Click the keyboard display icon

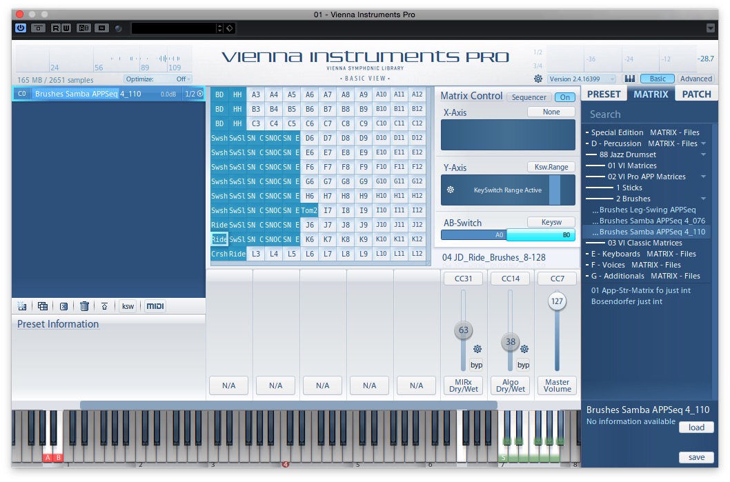[x=630, y=79]
